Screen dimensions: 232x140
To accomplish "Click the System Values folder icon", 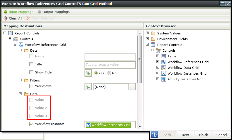I will (153, 33).
